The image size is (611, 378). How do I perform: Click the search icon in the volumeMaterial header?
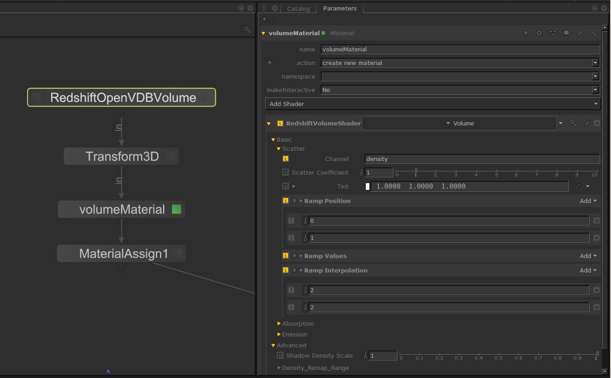pos(593,33)
